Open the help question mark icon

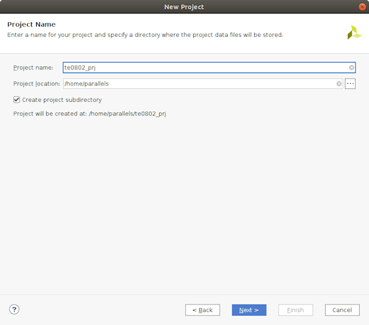15,309
